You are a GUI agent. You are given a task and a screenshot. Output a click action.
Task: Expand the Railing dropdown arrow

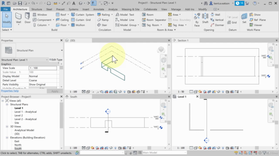(x=112, y=15)
